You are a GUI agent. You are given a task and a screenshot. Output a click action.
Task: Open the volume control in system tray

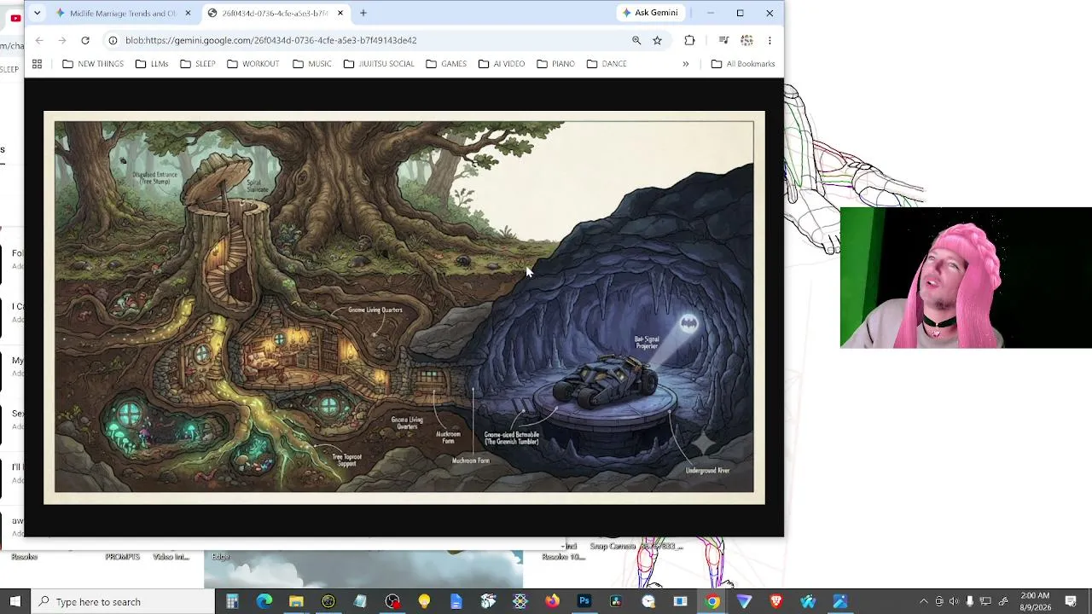[x=954, y=601]
